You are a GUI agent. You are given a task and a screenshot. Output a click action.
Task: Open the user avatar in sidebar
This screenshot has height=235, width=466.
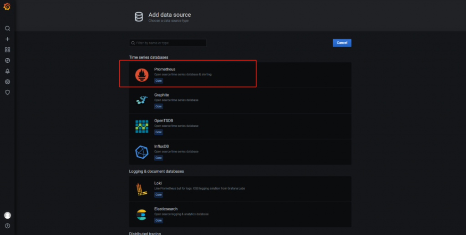7,215
